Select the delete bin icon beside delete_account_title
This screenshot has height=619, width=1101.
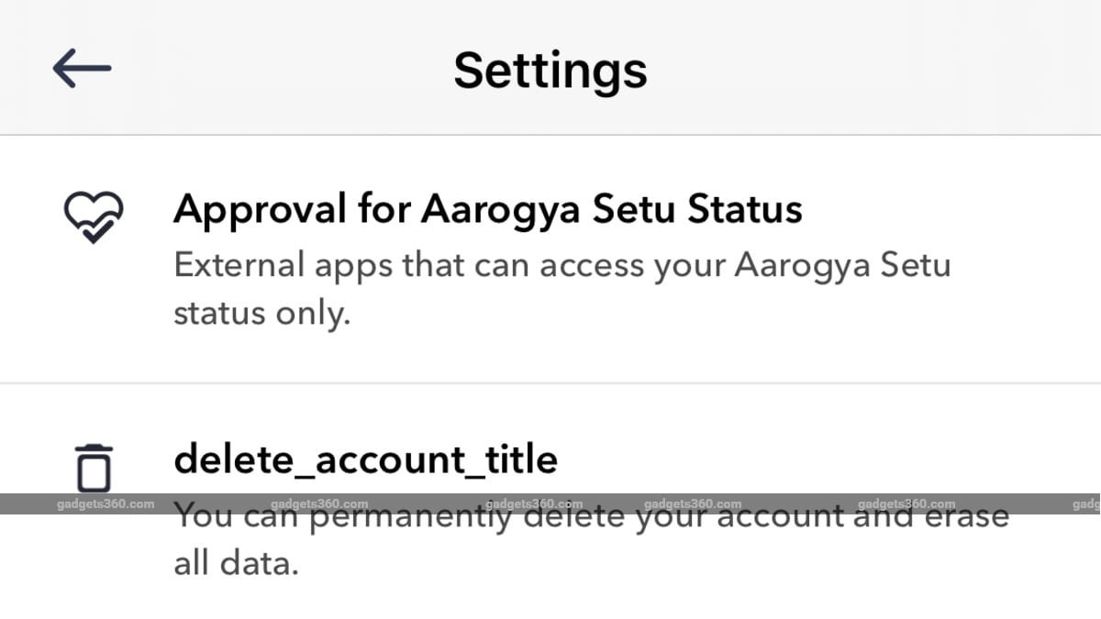pos(93,468)
